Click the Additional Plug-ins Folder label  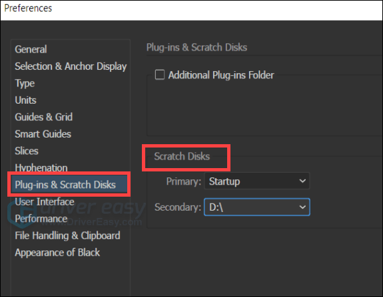click(x=221, y=75)
